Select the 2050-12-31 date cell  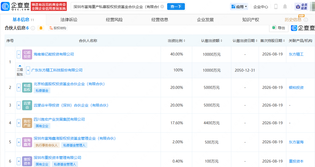pyautogui.click(x=245, y=70)
